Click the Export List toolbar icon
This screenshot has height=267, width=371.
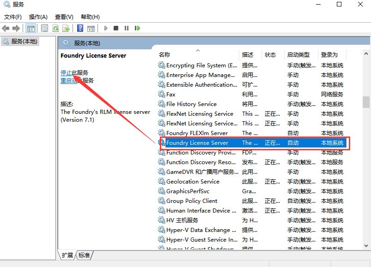[x=66, y=29]
